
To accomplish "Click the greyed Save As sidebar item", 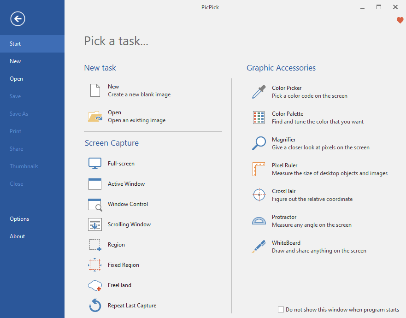I will (32, 114).
